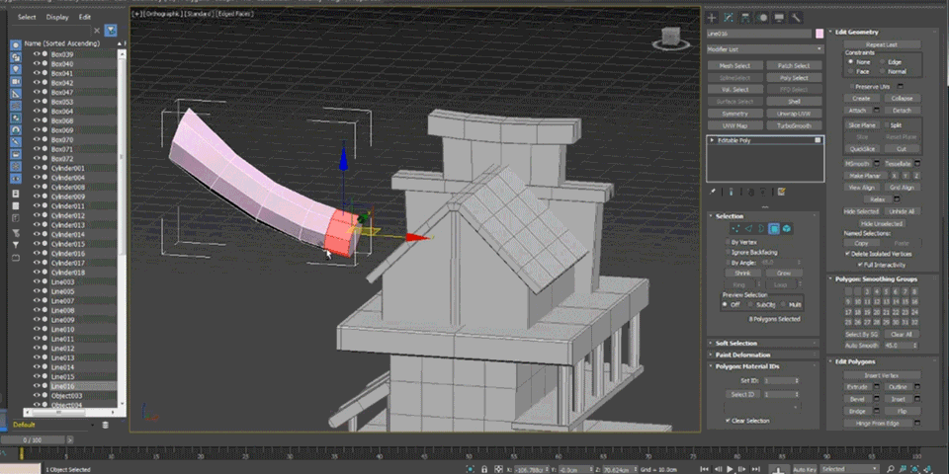Open the Hierarchy command panel tab
This screenshot has width=949, height=474.
(745, 18)
